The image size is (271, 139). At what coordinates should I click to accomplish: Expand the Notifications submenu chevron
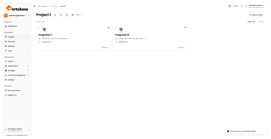tap(28, 66)
